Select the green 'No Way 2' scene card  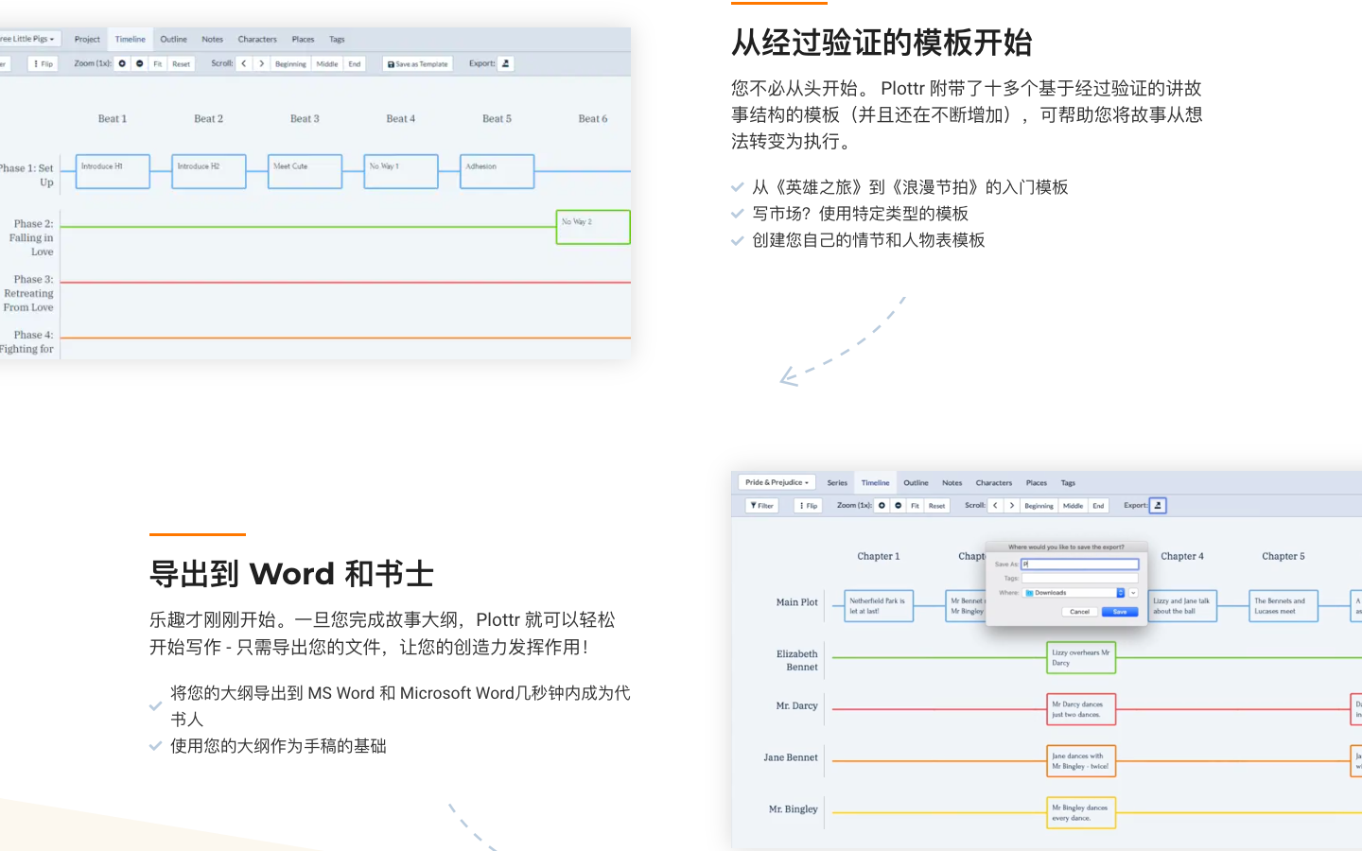coord(593,227)
